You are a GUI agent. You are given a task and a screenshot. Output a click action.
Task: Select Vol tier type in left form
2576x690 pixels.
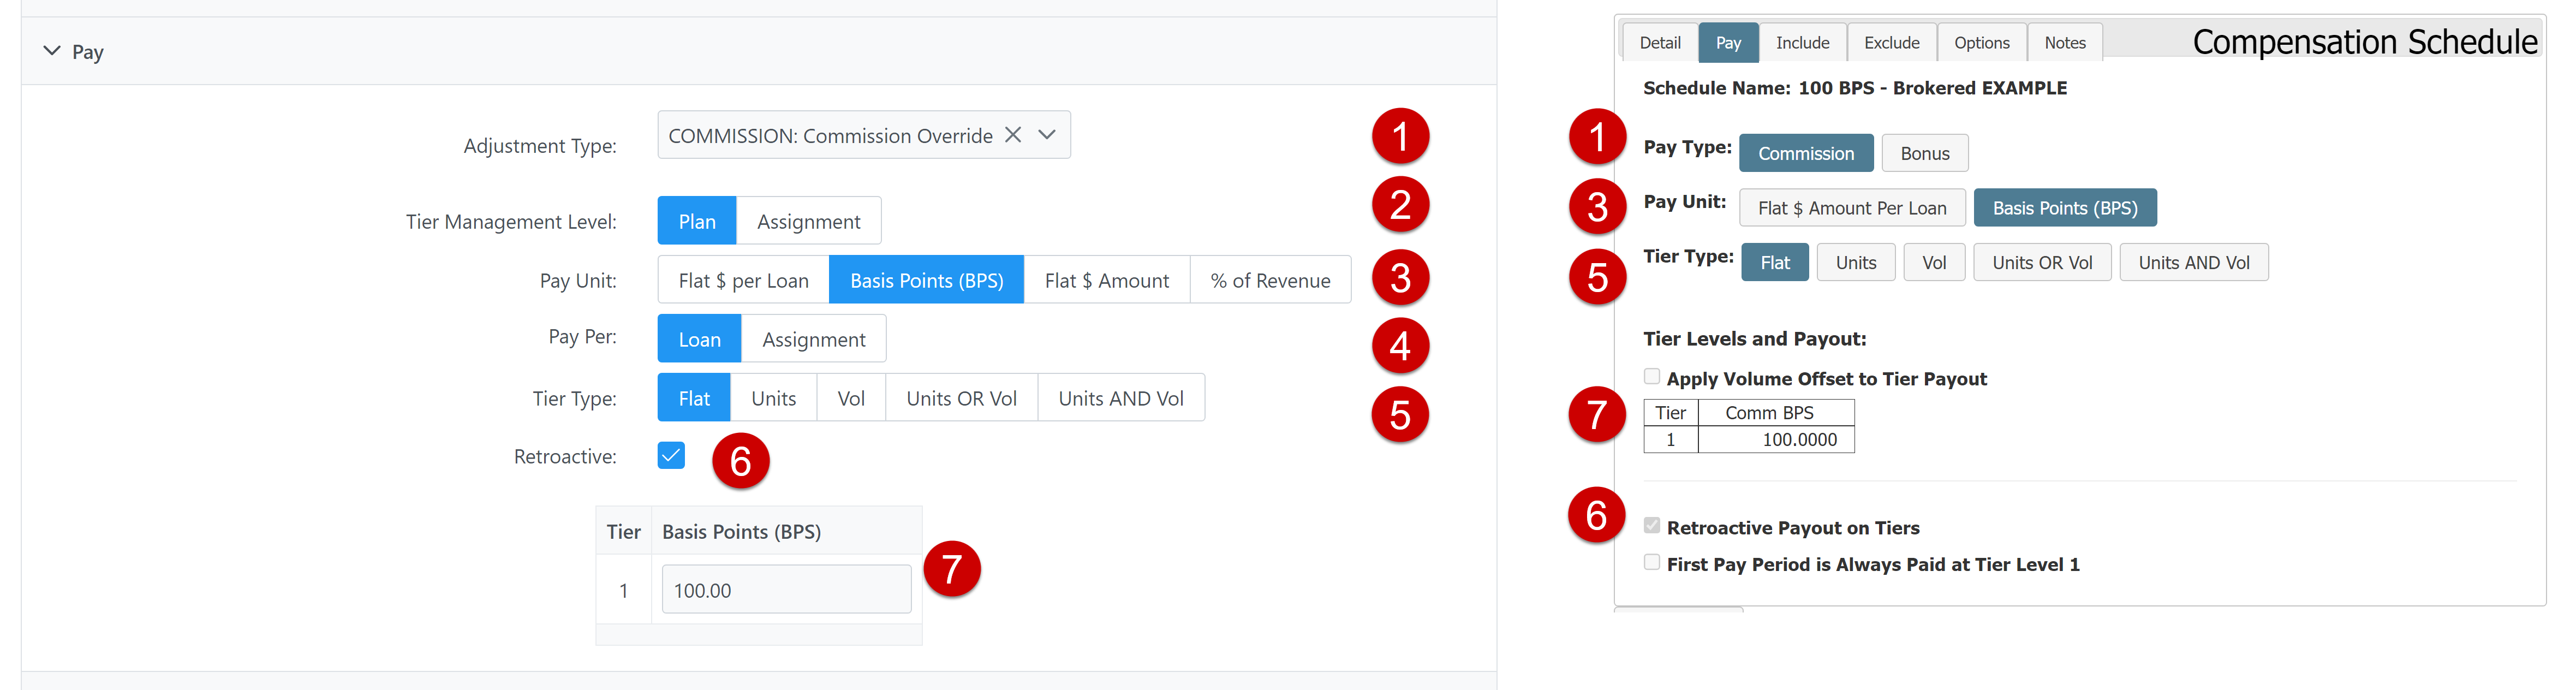click(851, 398)
